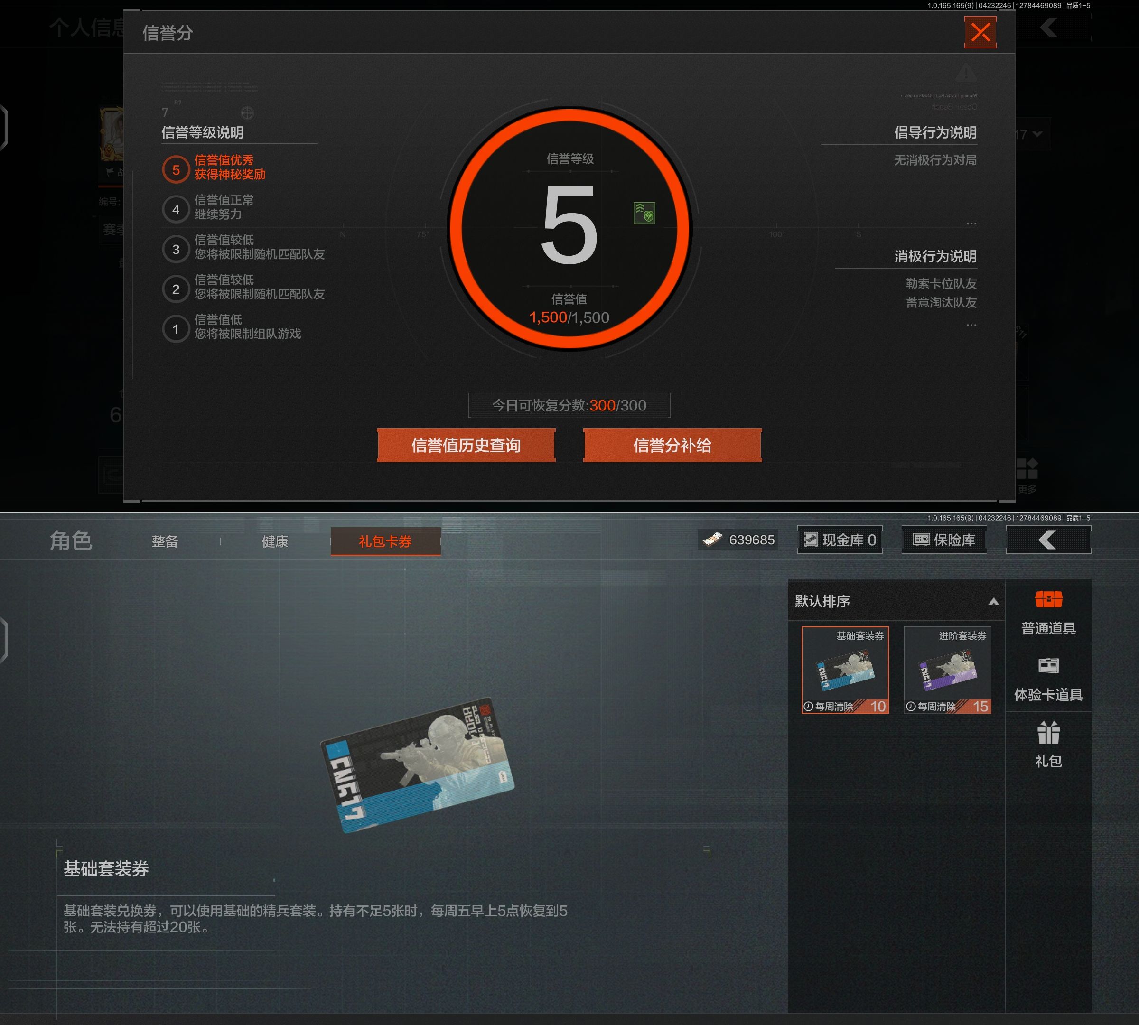Open the 礼包 gift box icon category

[x=1048, y=733]
